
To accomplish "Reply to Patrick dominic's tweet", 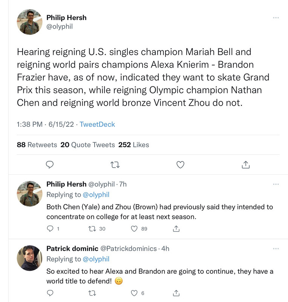I will (50, 293).
